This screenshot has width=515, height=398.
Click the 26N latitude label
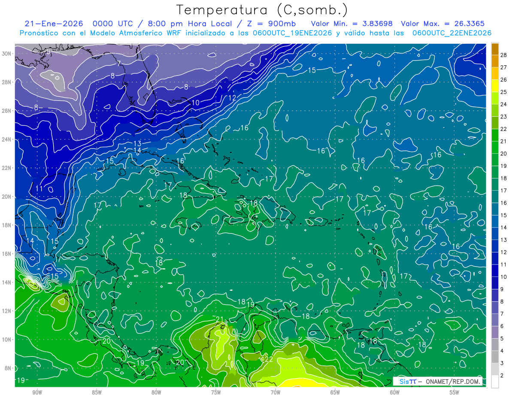[7, 111]
